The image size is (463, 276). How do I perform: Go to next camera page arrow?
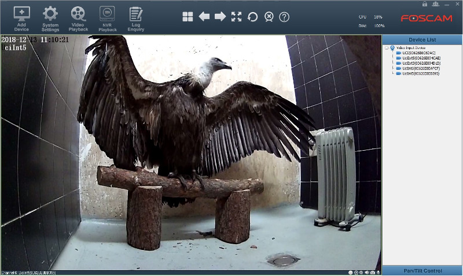click(x=220, y=17)
